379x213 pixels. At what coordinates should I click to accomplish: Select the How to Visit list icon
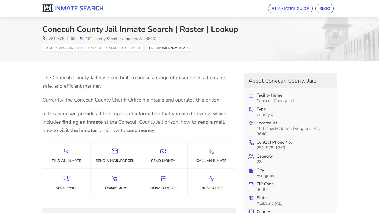[163, 178]
